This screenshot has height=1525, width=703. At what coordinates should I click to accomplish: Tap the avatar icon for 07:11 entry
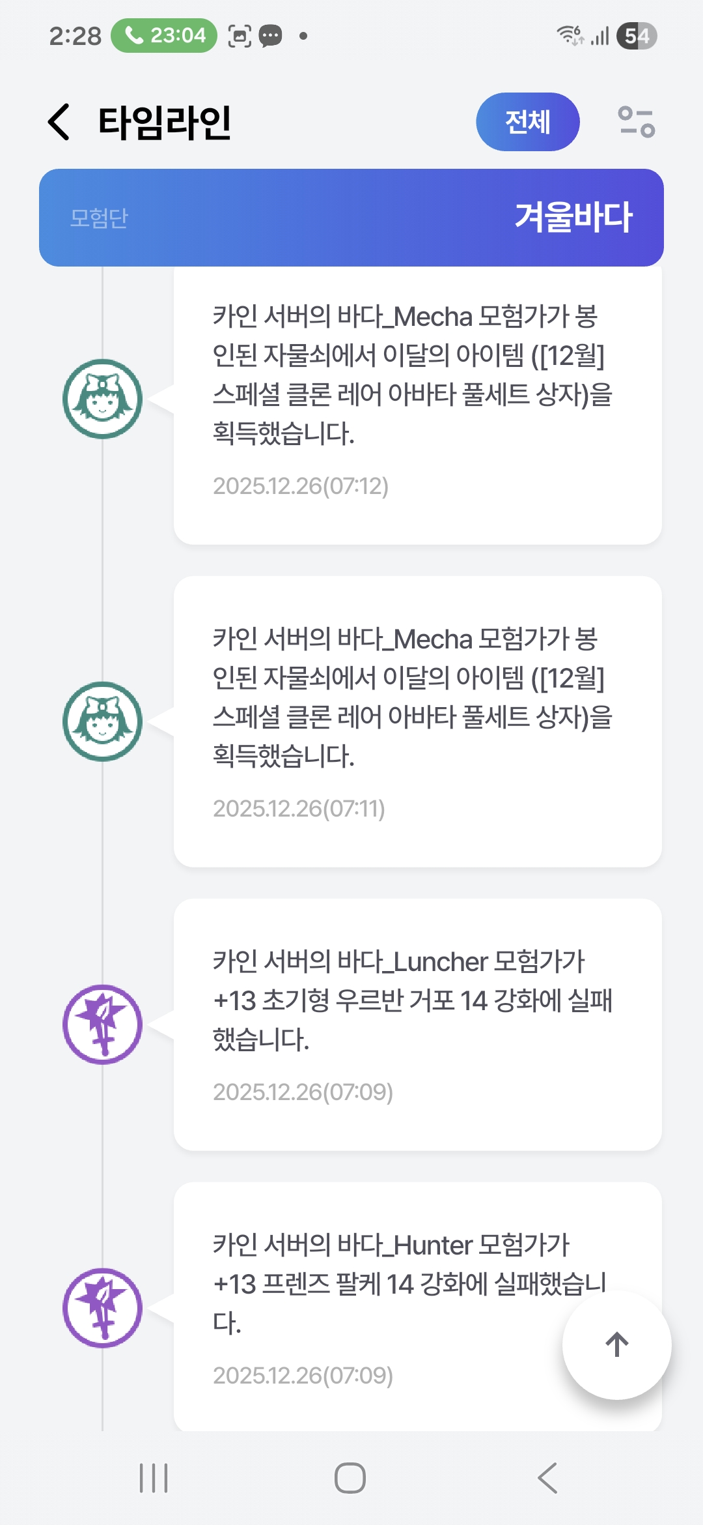coord(102,721)
